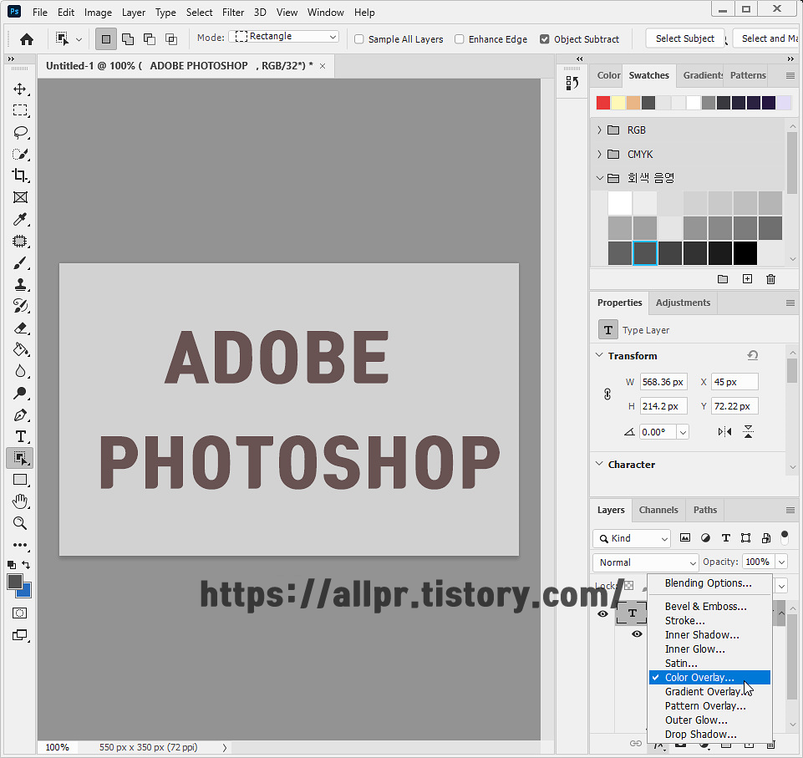This screenshot has width=803, height=758.
Task: Enable Sample All Layers checkbox
Action: (359, 39)
